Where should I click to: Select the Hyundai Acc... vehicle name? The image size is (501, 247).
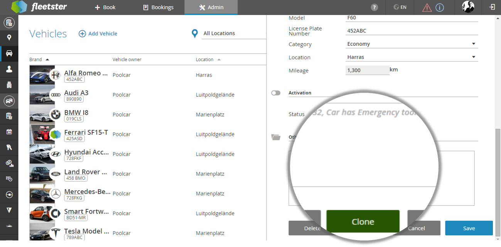(x=86, y=152)
